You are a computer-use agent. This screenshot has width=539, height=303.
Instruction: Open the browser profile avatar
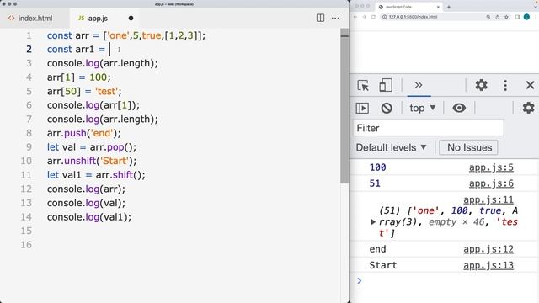[526, 17]
